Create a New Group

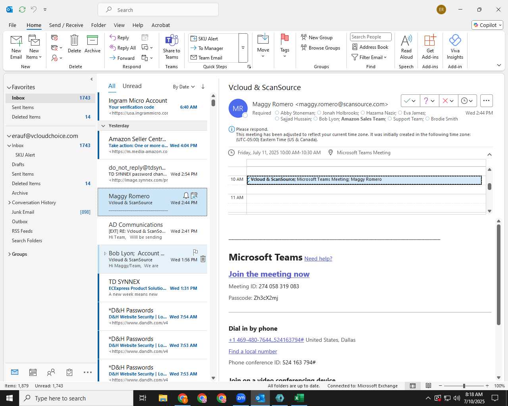pyautogui.click(x=317, y=37)
